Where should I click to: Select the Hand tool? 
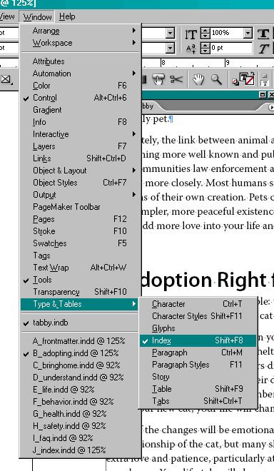click(198, 79)
